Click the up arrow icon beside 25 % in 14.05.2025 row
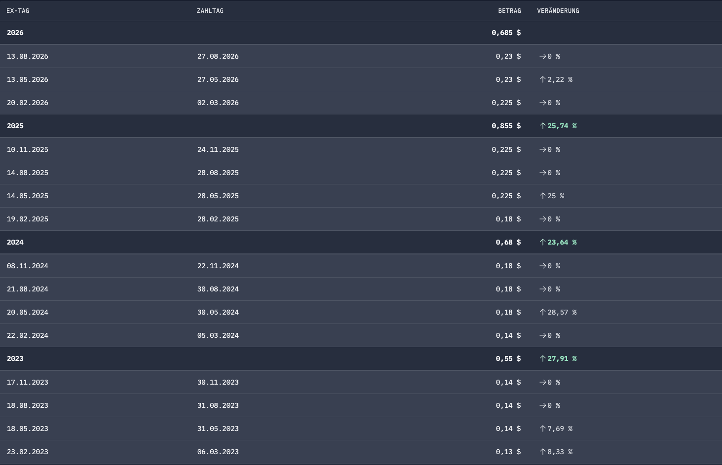 click(x=542, y=196)
